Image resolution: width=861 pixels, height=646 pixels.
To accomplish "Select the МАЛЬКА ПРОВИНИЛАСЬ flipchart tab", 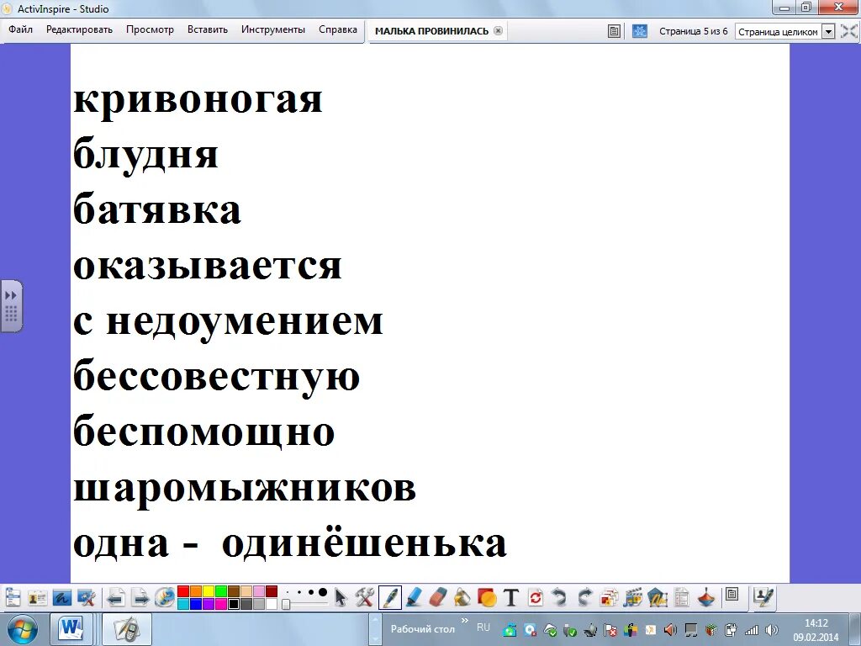I will (x=431, y=31).
